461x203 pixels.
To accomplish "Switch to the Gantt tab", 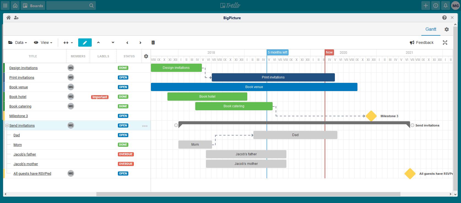I will [x=431, y=29].
